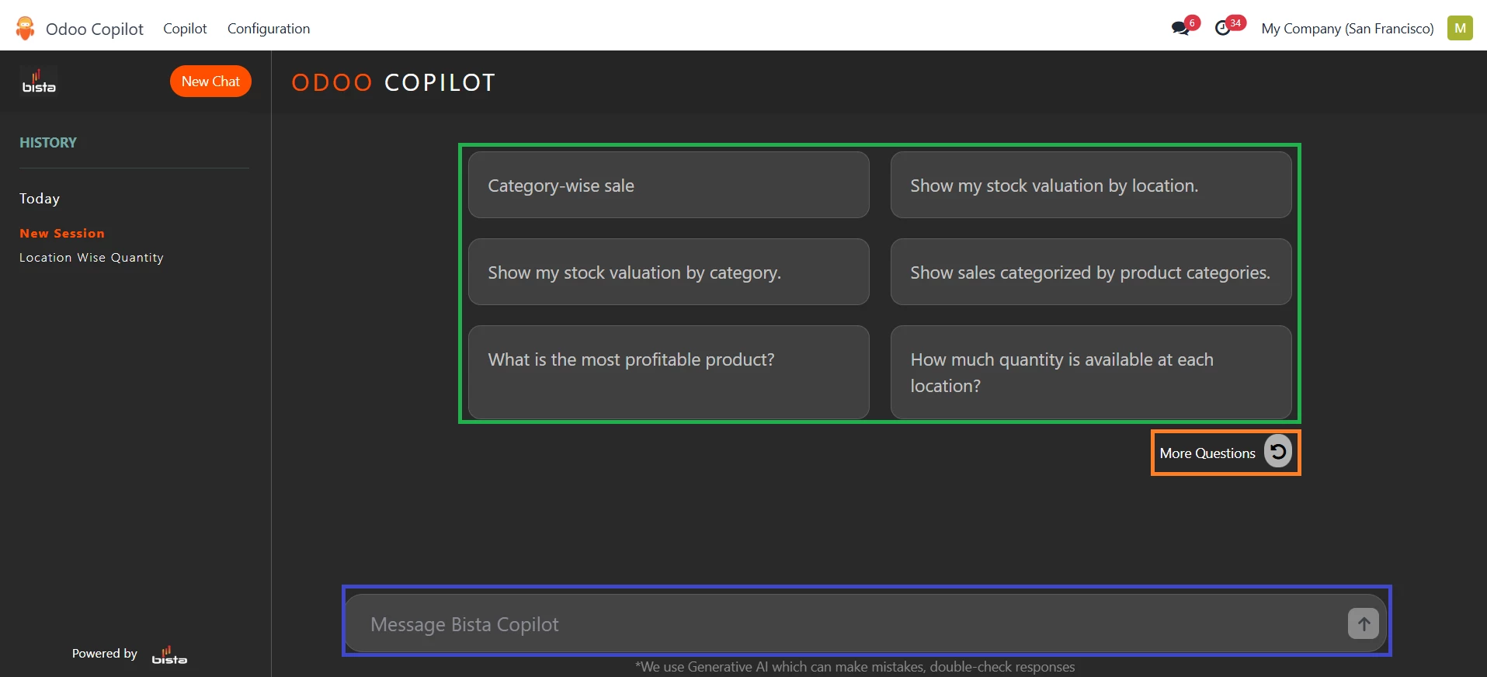The height and width of the screenshot is (677, 1487).
Task: Click the user avatar M icon
Action: [1460, 29]
